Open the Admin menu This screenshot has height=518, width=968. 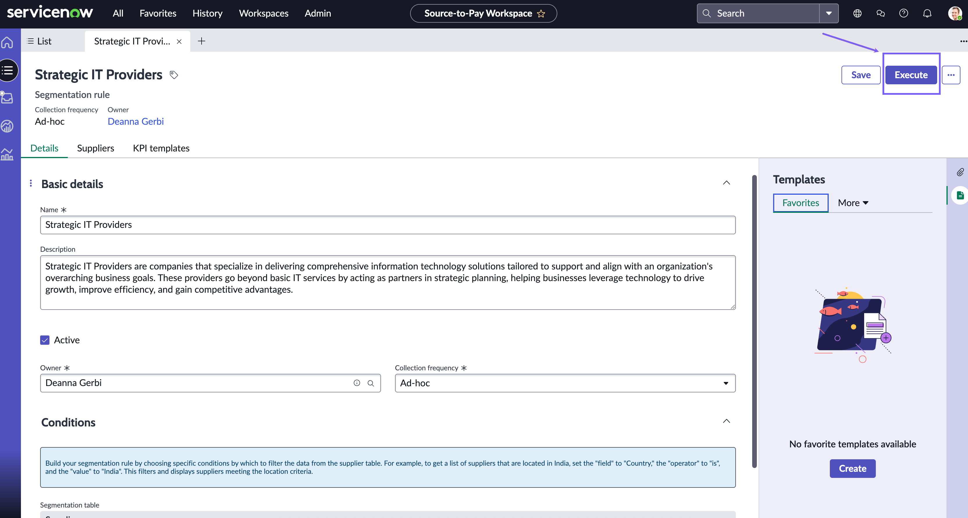tap(318, 13)
